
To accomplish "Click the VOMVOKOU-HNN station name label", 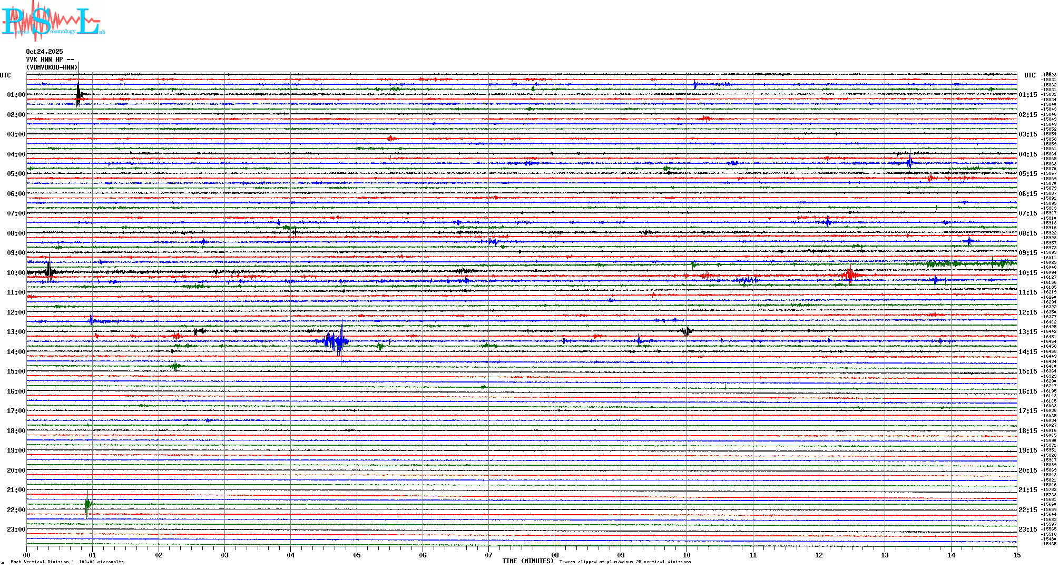I will click(52, 67).
